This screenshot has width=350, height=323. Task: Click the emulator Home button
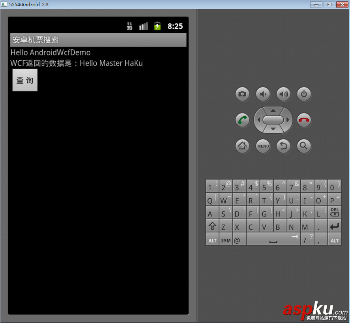pyautogui.click(x=242, y=146)
